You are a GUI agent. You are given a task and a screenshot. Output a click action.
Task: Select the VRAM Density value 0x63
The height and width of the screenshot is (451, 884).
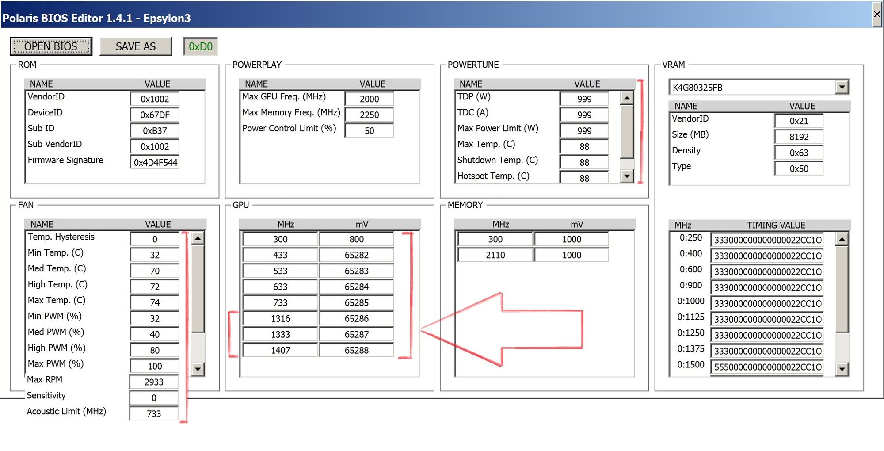799,153
